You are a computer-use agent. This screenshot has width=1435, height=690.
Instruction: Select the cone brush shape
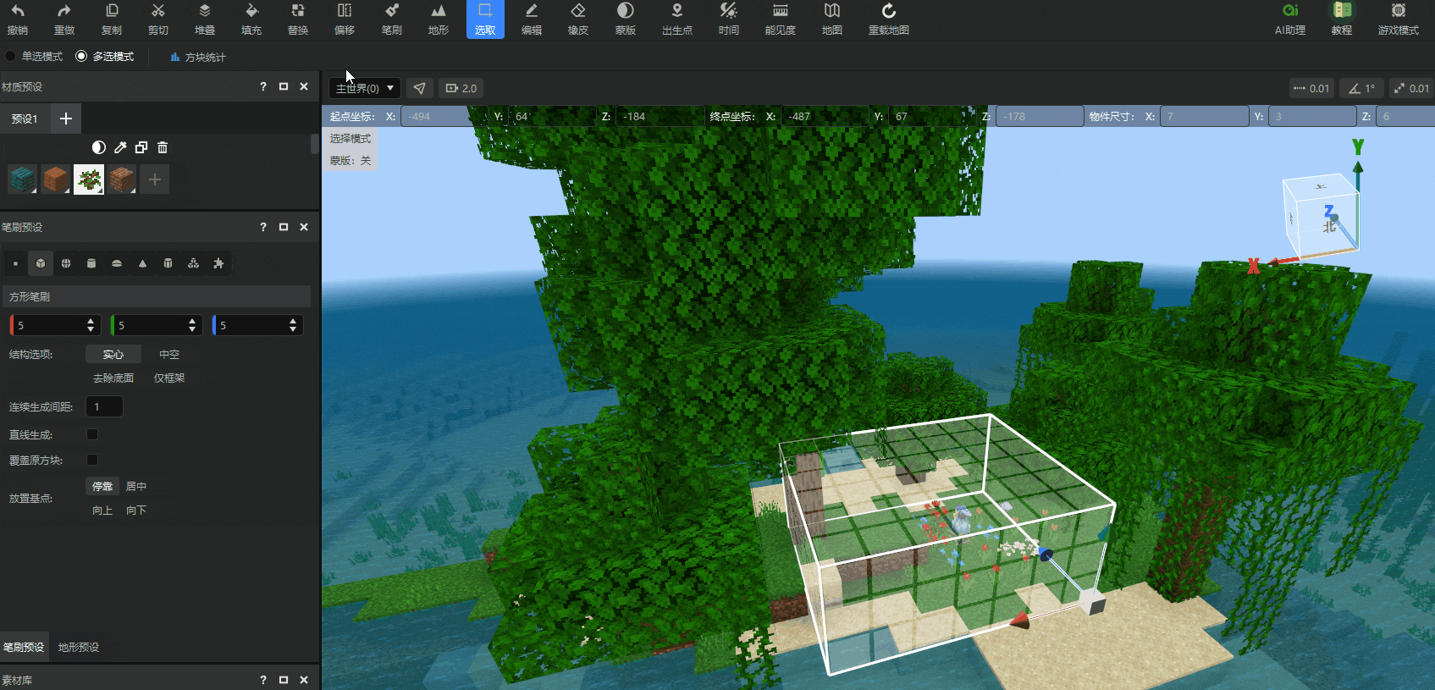point(142,263)
